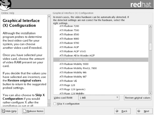Click the video card list scrollbar thumb
Viewport: 154px width, 115px height.
click(x=150, y=47)
